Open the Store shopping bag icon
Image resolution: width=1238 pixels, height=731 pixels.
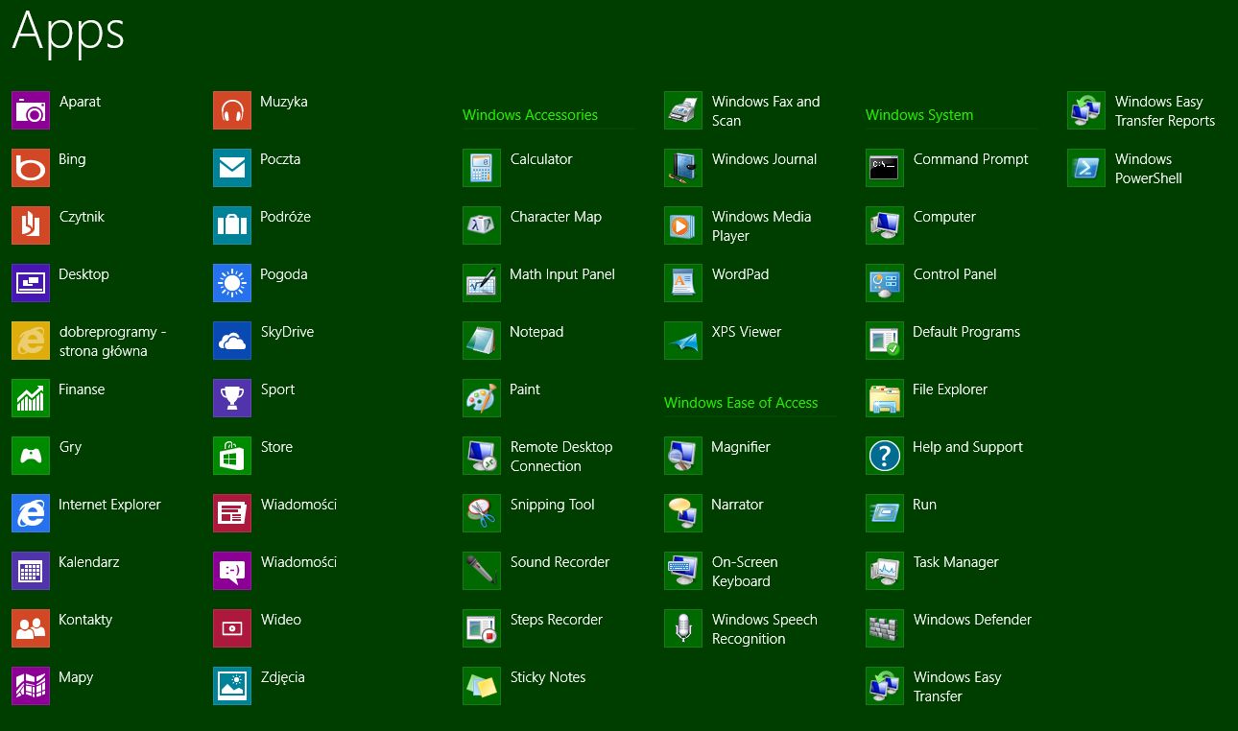232,456
